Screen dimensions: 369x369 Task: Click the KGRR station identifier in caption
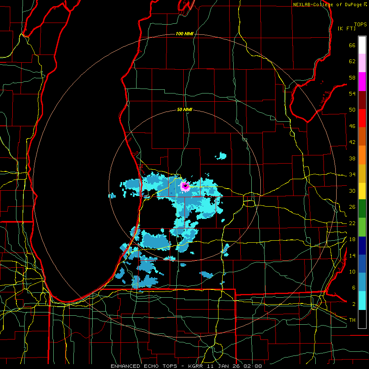point(195,366)
